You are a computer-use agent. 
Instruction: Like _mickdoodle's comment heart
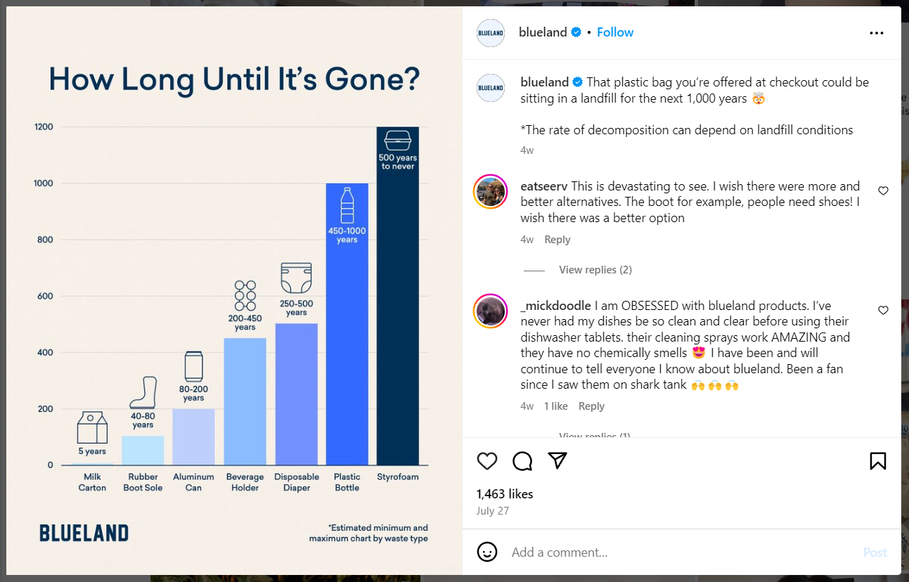tap(884, 310)
